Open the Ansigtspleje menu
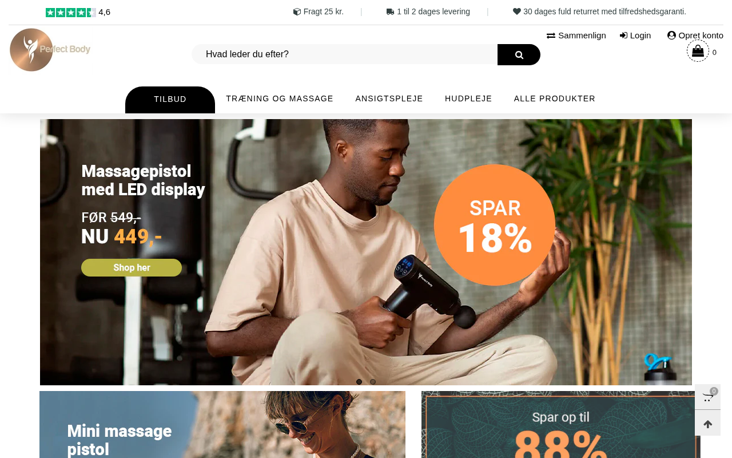This screenshot has height=458, width=732. point(389,98)
